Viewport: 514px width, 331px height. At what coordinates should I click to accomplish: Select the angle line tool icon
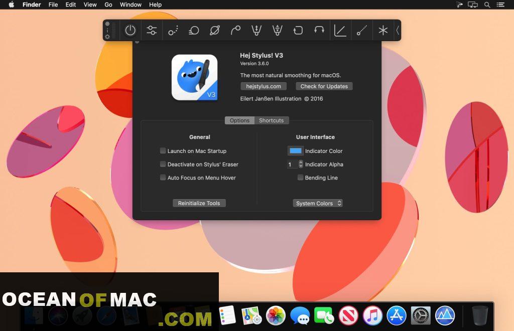click(x=340, y=31)
